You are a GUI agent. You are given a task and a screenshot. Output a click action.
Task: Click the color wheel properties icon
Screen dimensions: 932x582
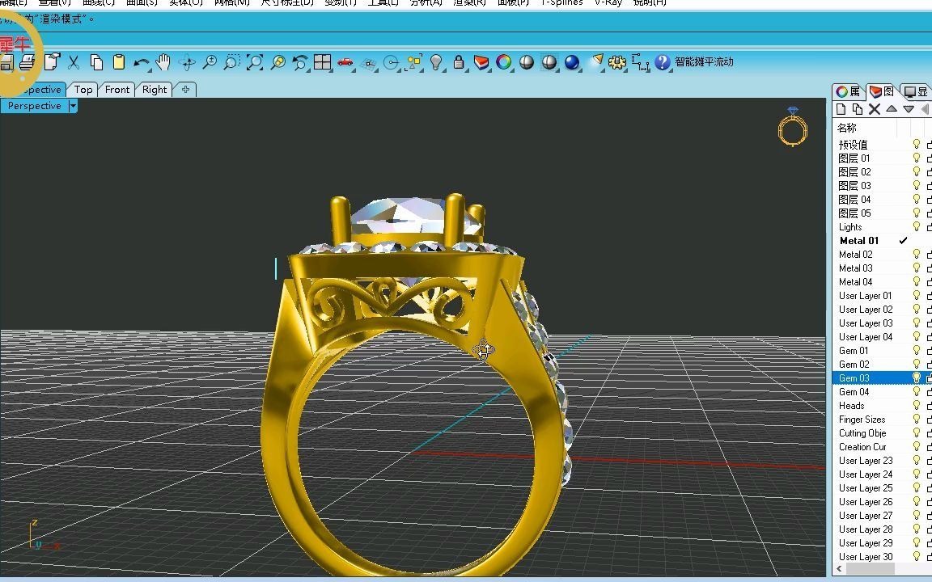[503, 61]
